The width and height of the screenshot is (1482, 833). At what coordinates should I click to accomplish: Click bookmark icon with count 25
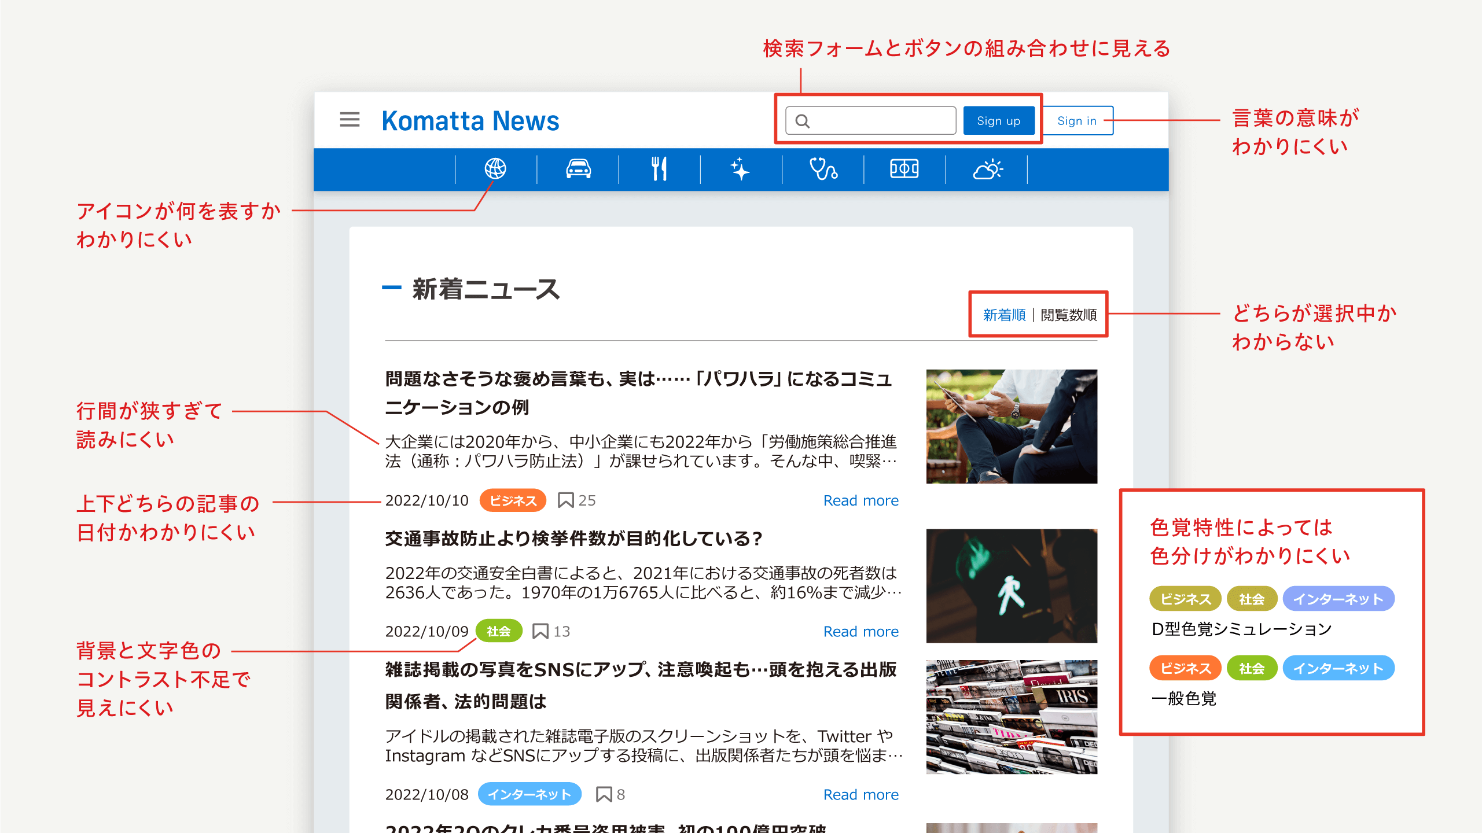click(x=565, y=500)
